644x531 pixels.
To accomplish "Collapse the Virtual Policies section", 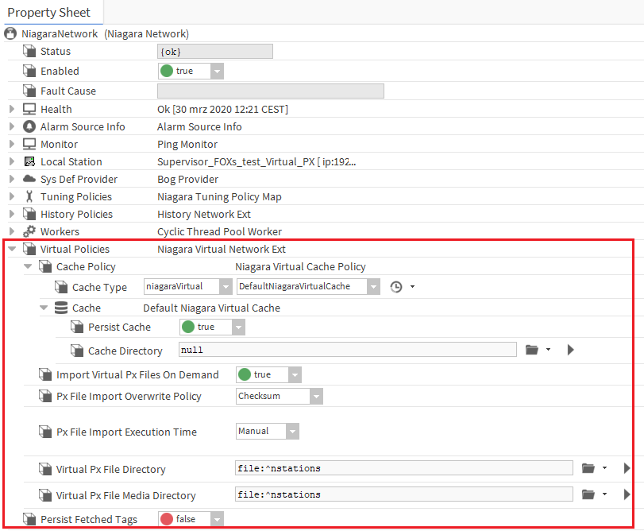I will [x=12, y=249].
